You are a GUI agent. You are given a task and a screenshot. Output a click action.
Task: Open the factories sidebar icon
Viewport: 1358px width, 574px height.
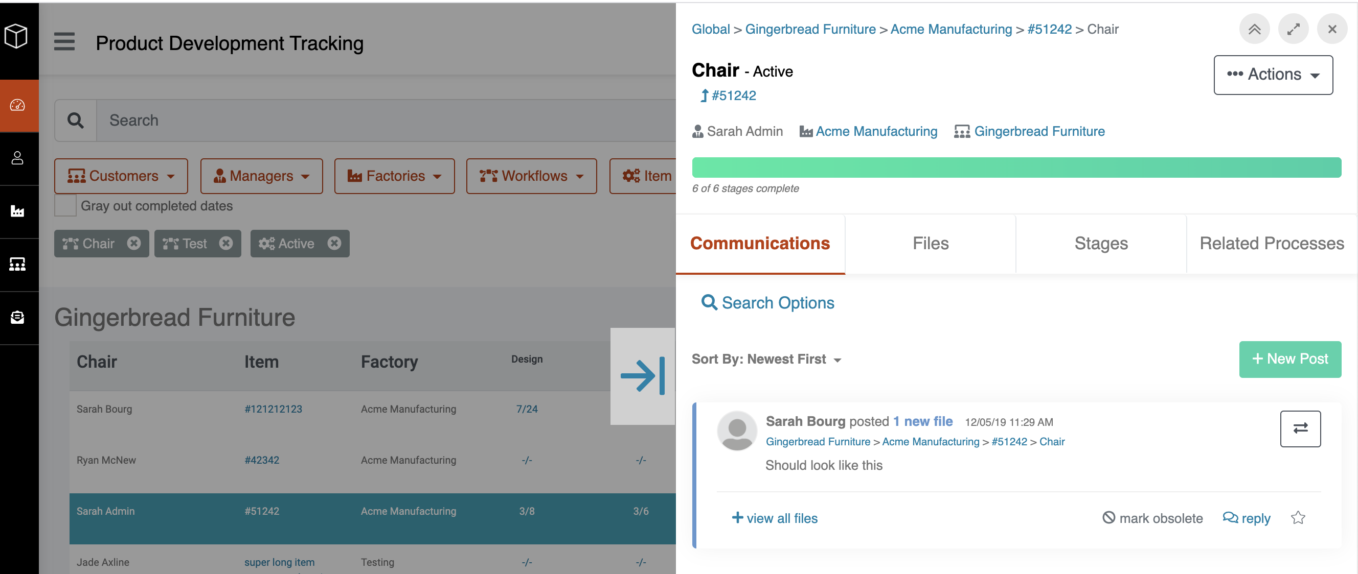point(17,211)
